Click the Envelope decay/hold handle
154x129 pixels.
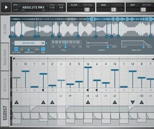pos(144,47)
